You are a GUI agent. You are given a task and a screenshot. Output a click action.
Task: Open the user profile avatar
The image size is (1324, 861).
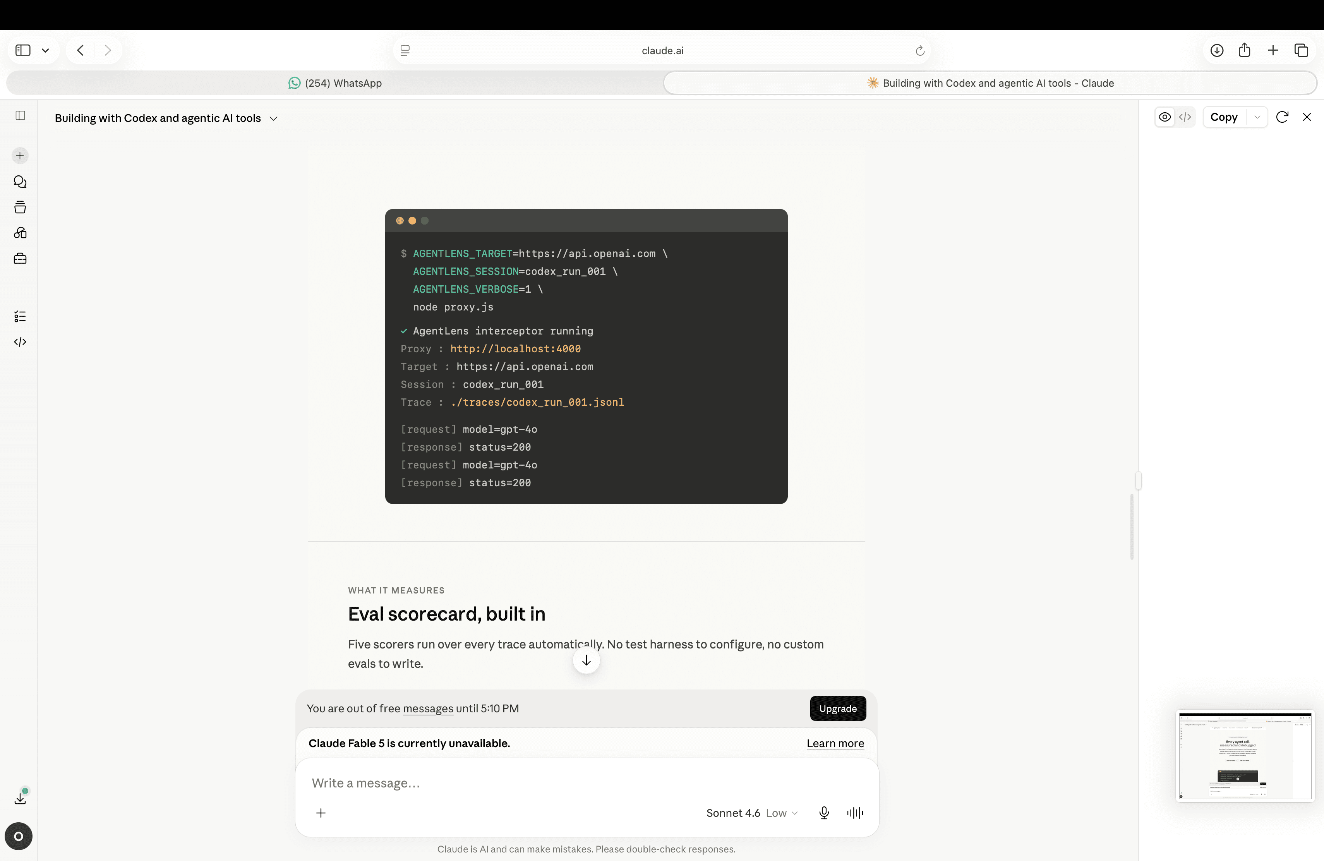(18, 837)
